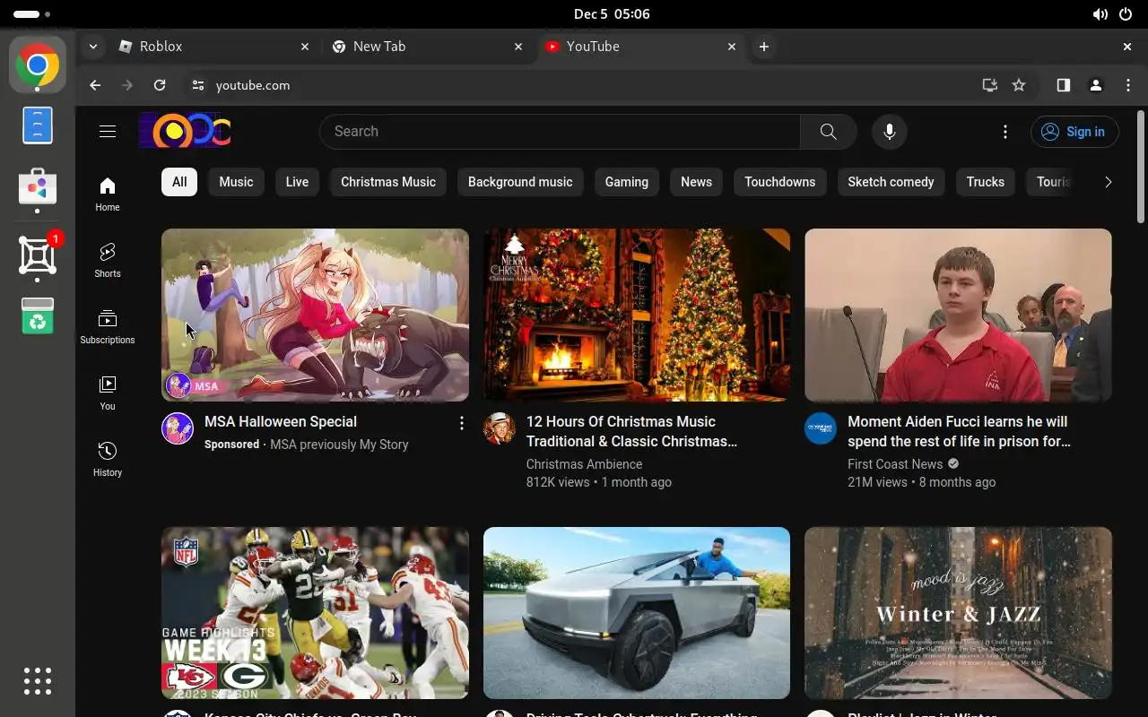Toggle the browser side panel
1148x717 pixels.
tap(1063, 85)
